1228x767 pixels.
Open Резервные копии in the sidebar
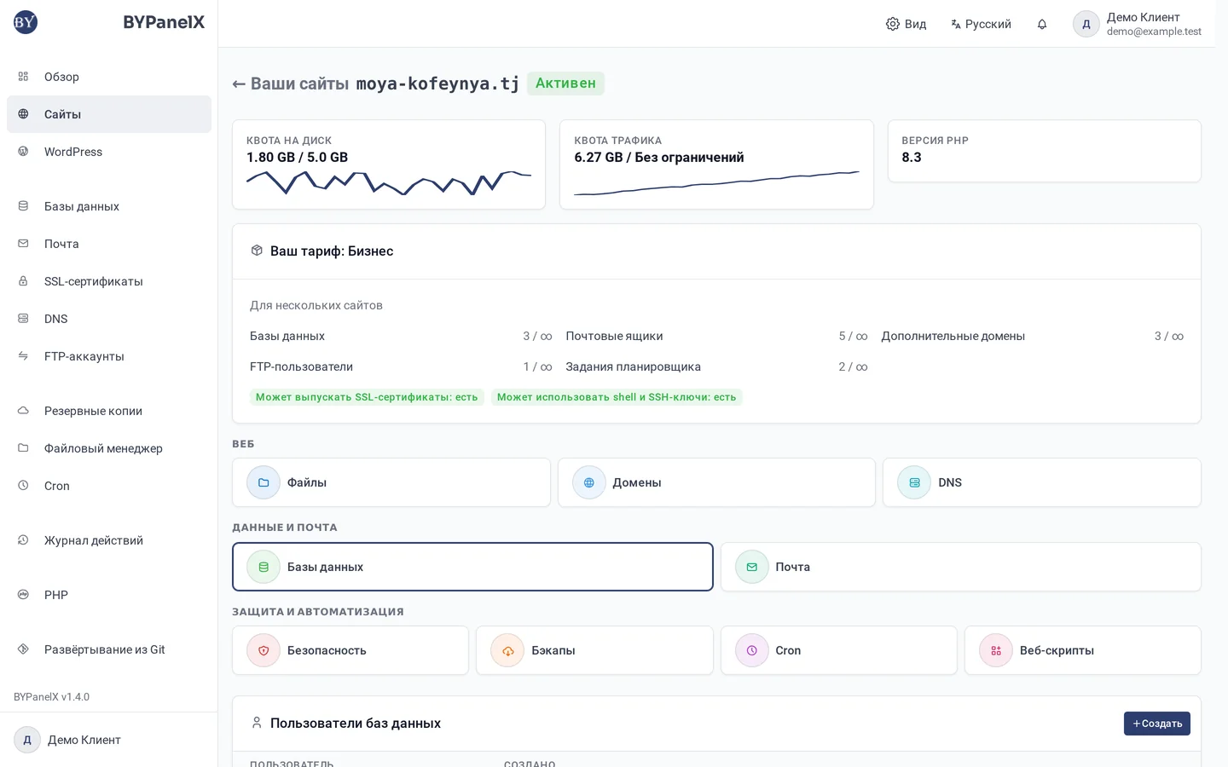109,411
